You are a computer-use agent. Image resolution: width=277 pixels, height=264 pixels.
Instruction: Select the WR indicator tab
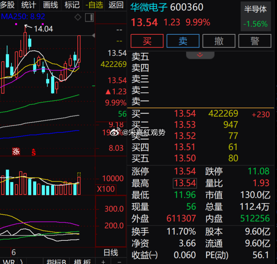pos(9,262)
